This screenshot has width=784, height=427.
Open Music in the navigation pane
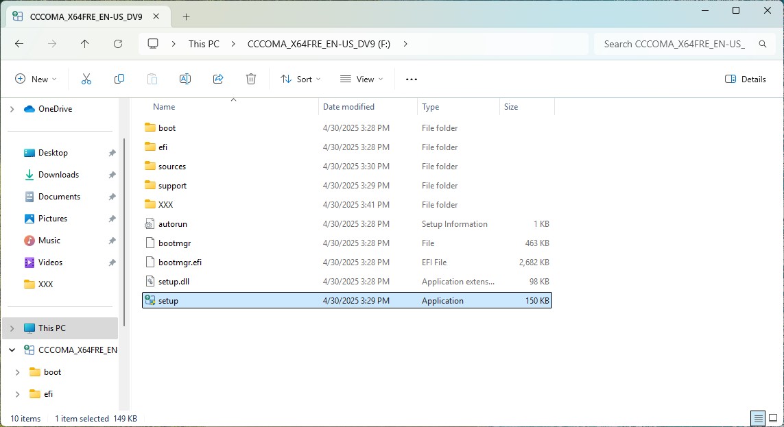(x=49, y=241)
